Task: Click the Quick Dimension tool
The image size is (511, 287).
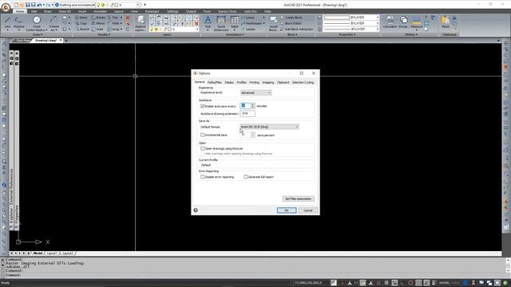Action: point(221,23)
